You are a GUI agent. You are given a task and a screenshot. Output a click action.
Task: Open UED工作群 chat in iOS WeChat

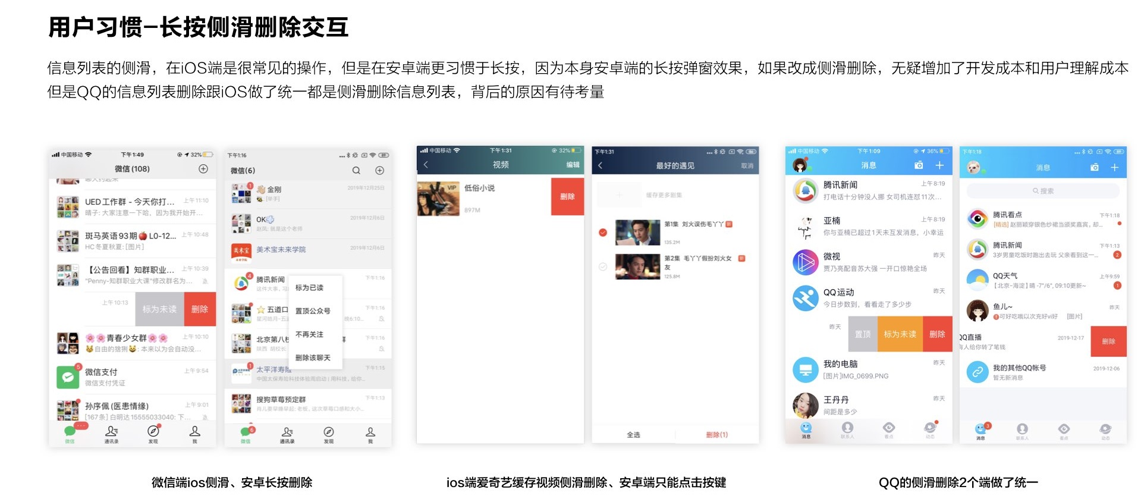coord(133,206)
